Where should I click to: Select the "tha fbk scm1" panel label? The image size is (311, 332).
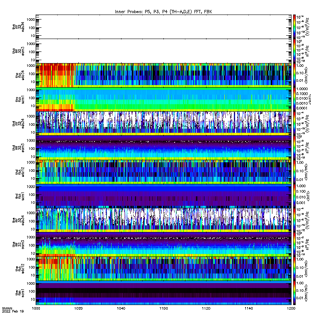click(x=20, y=100)
